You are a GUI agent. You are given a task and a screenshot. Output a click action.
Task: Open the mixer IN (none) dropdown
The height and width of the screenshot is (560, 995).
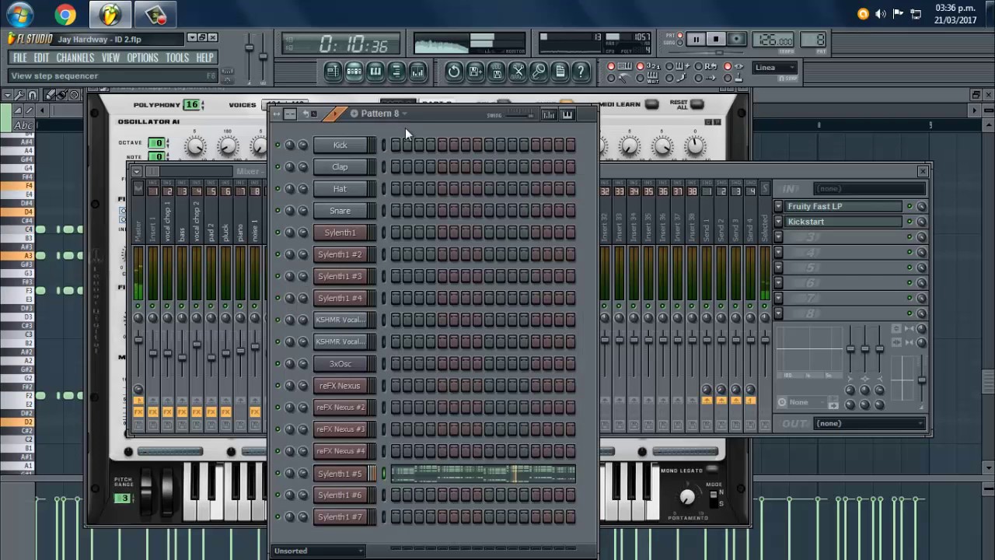tap(870, 188)
